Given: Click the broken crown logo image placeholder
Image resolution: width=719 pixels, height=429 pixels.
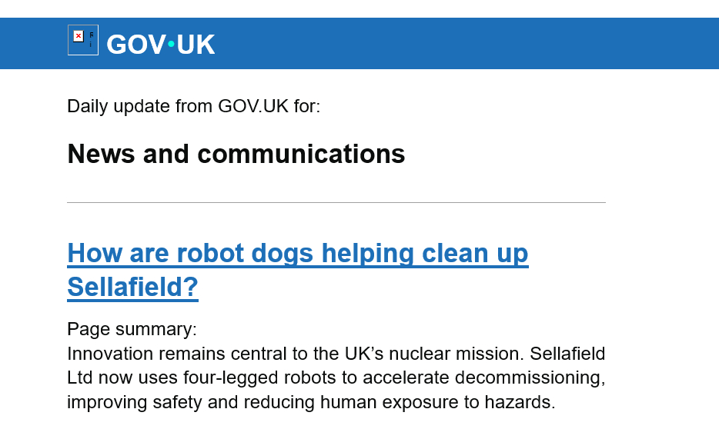Looking at the screenshot, I should click(83, 40).
